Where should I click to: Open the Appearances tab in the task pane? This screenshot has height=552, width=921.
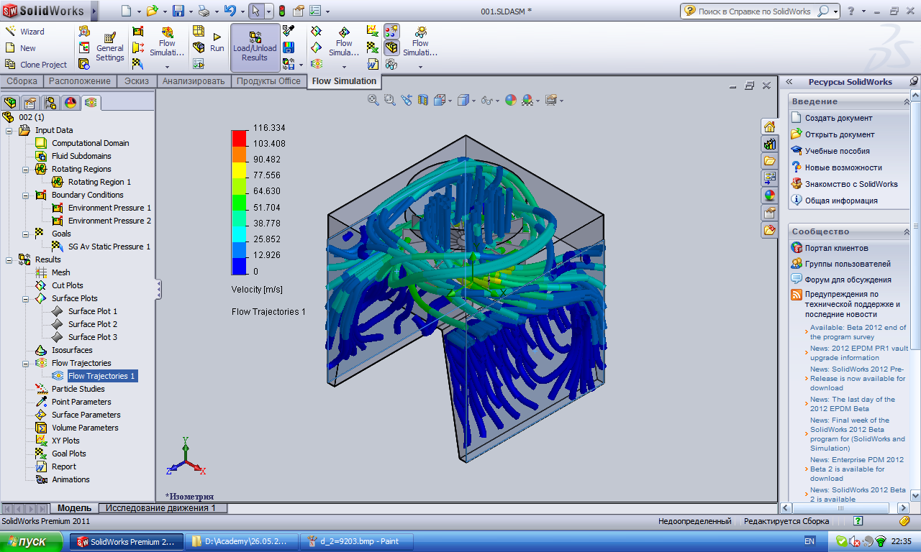[x=769, y=195]
